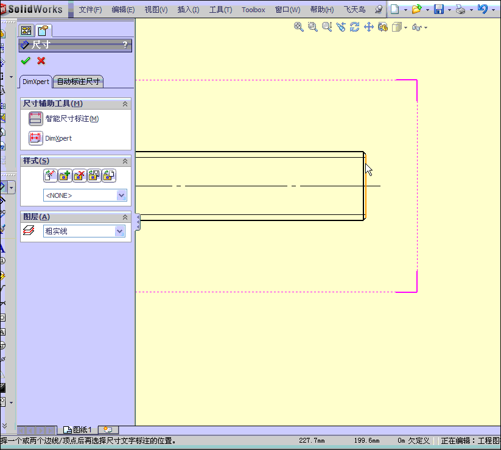Collapse the 尺寸辅助工具 section
This screenshot has width=501, height=450.
[125, 104]
